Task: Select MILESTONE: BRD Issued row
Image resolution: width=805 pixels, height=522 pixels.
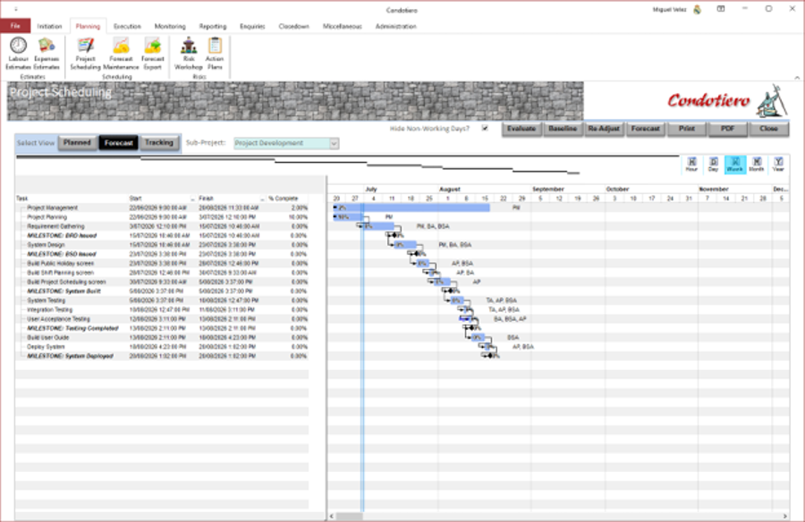Action: click(162, 236)
